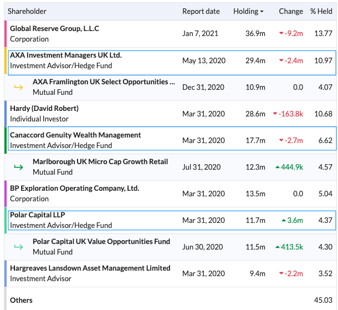Click red down arrow next to -163.8k
Screen dimensions: 338x310
pyautogui.click(x=275, y=114)
